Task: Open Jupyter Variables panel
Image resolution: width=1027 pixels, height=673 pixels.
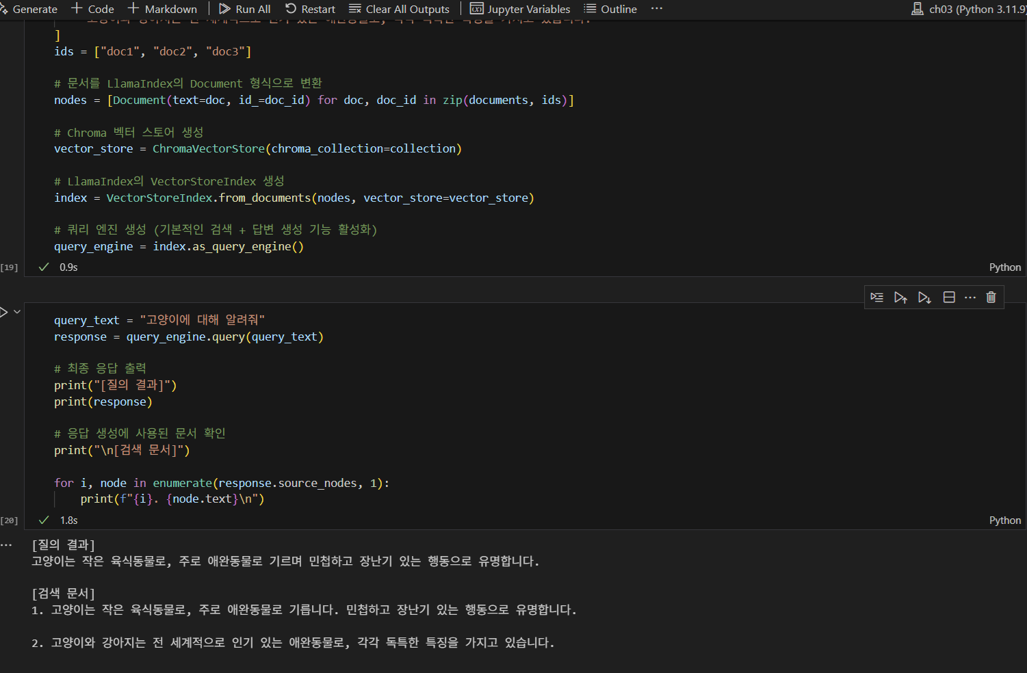Action: click(520, 9)
